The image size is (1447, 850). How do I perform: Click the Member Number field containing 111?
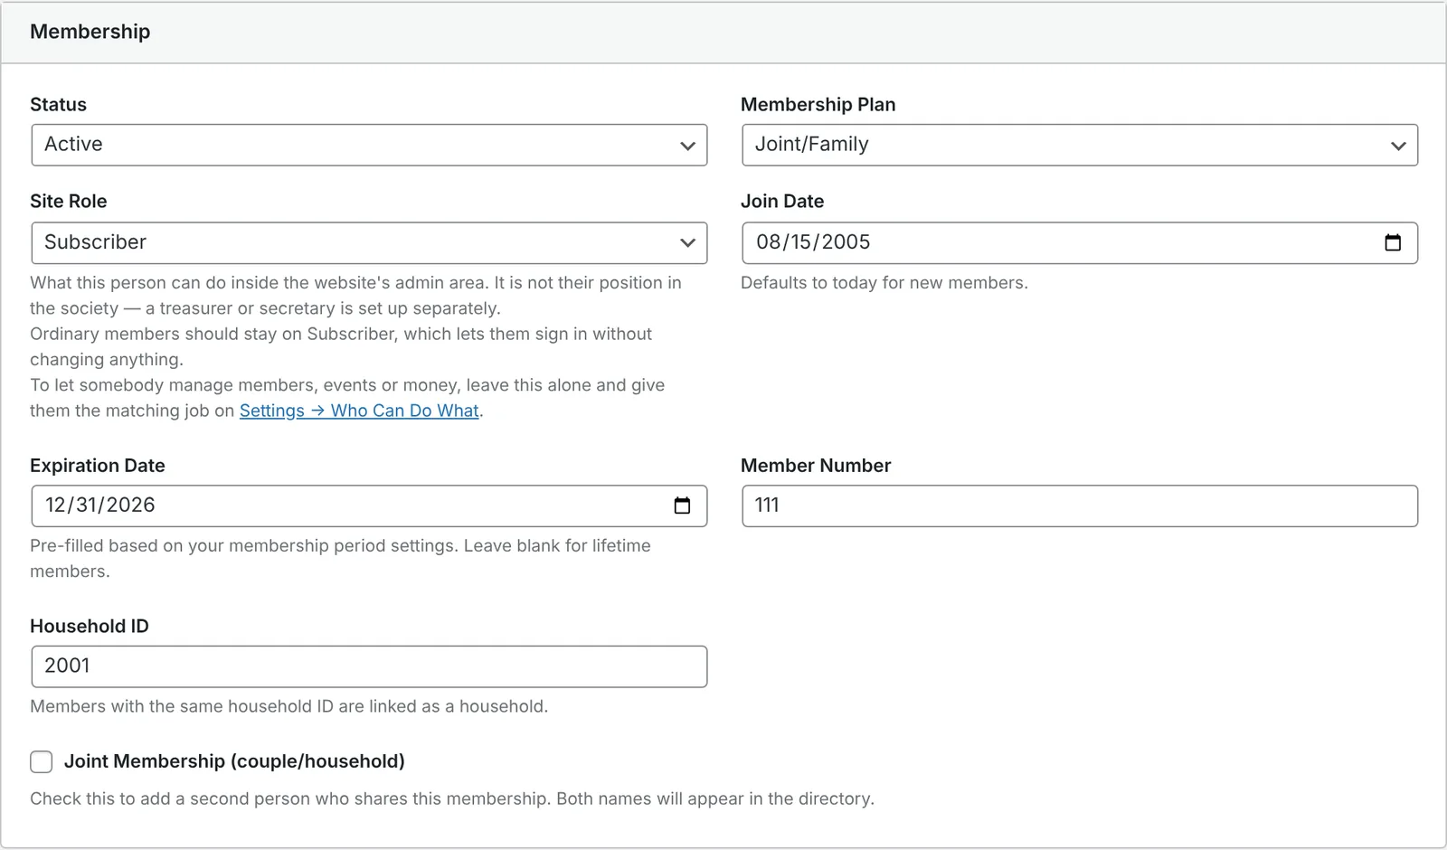click(x=1080, y=505)
